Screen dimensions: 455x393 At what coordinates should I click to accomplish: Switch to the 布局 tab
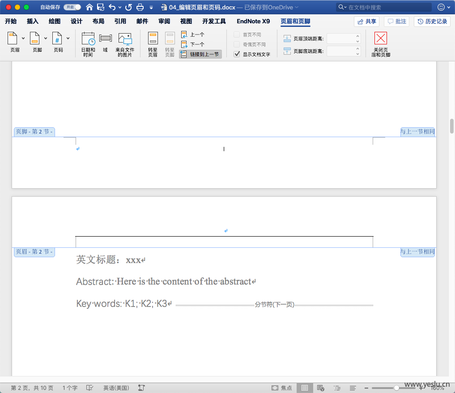pyautogui.click(x=98, y=21)
